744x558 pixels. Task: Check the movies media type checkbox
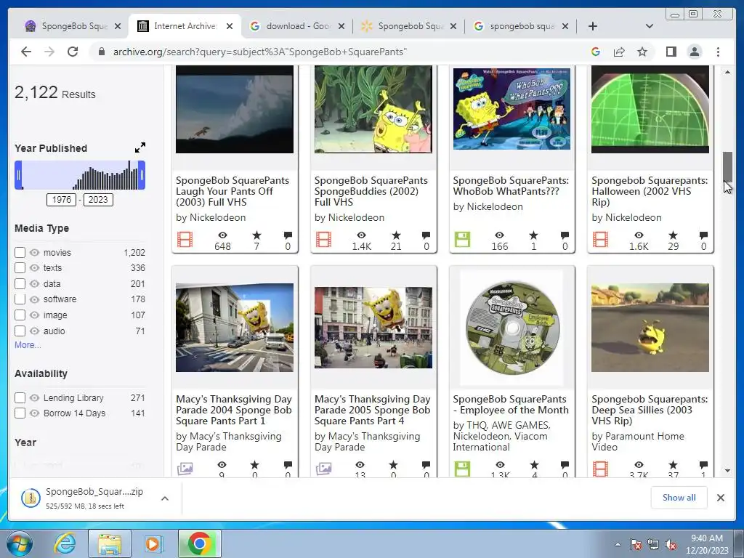(x=20, y=252)
